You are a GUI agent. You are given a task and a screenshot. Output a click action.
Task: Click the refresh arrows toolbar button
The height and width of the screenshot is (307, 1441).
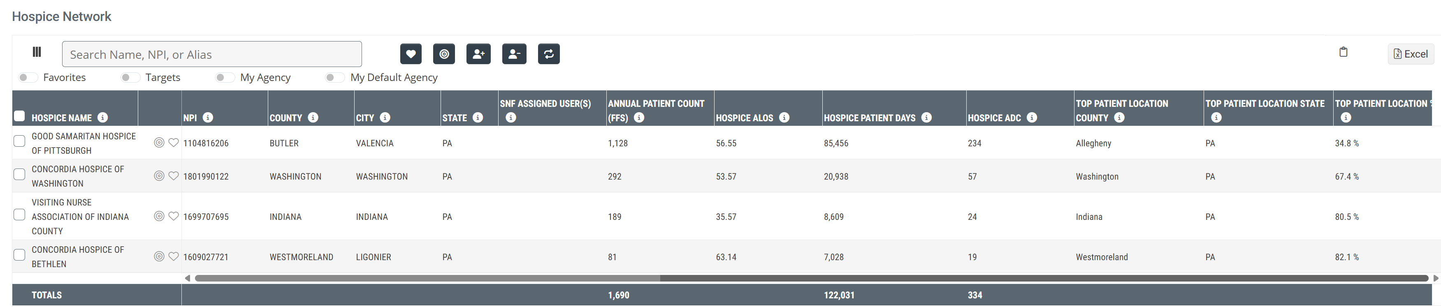click(x=548, y=54)
